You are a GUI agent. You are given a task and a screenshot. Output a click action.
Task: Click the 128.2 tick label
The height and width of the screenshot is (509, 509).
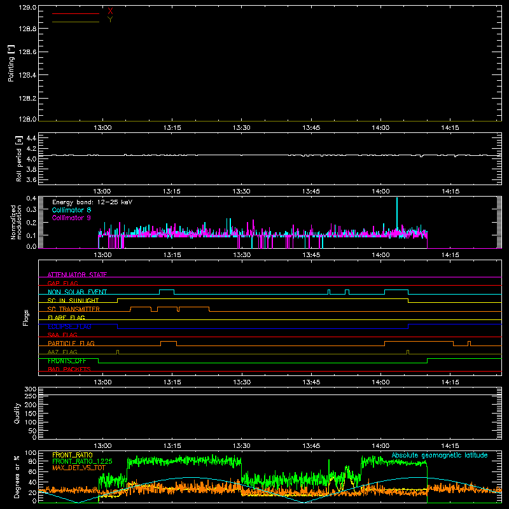[x=27, y=99]
